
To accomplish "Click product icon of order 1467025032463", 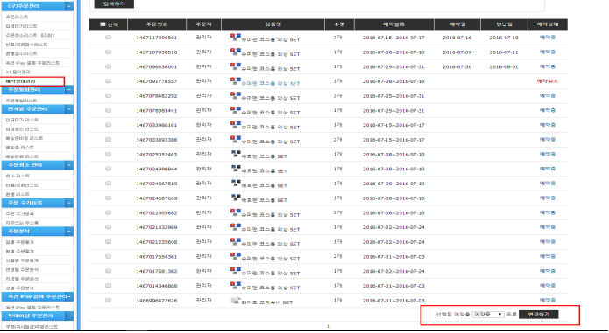I will coord(236,154).
